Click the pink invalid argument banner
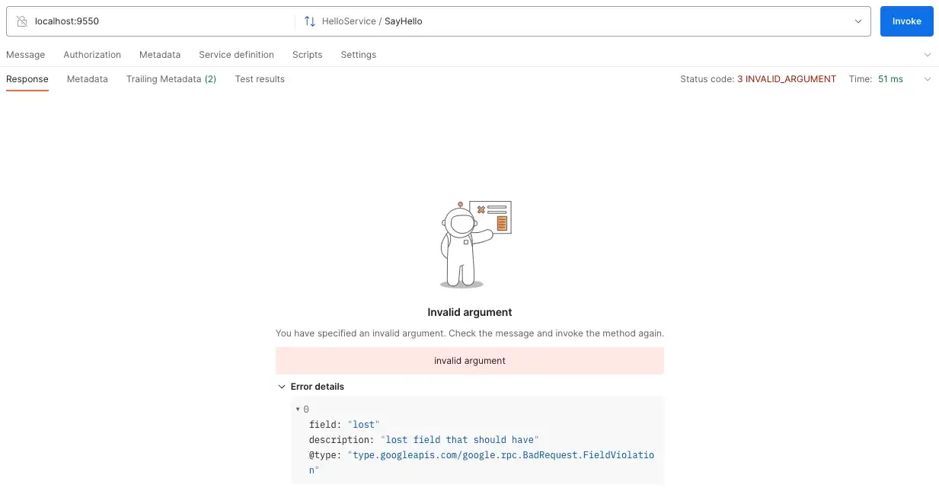 470,361
